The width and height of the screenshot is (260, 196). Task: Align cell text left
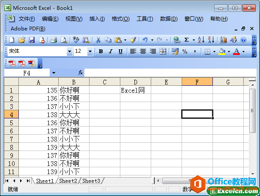click(x=133, y=51)
